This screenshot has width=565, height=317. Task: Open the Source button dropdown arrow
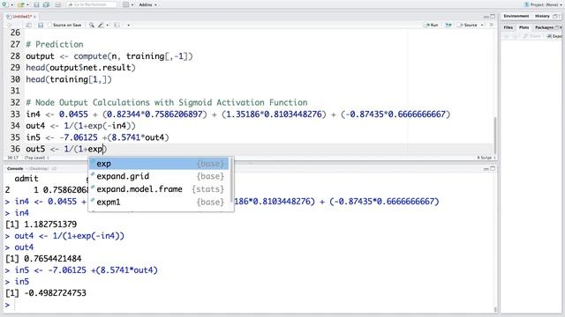pos(482,26)
